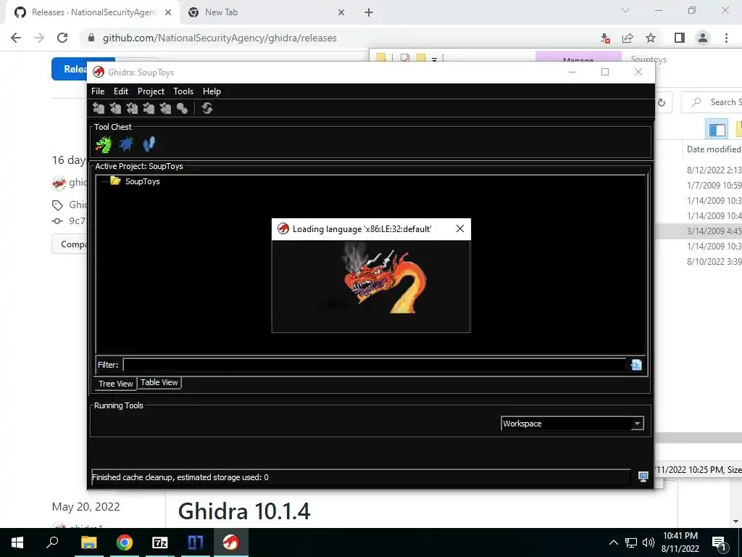The width and height of the screenshot is (742, 557).
Task: Open a new Chrome tab with plus button
Action: (369, 12)
